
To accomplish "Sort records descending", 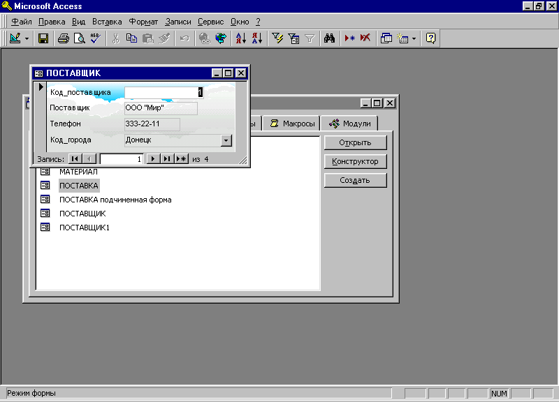I will [257, 38].
